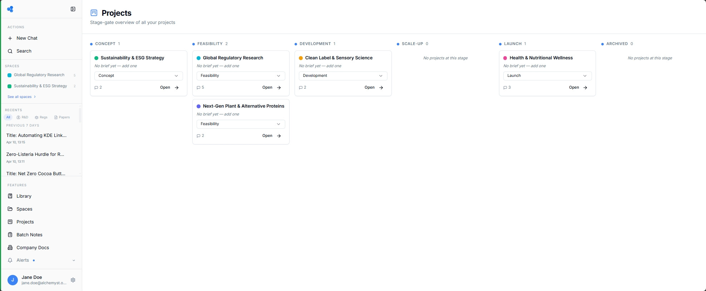Click the app logo icon in sidebar header
The image size is (706, 291).
[x=10, y=9]
